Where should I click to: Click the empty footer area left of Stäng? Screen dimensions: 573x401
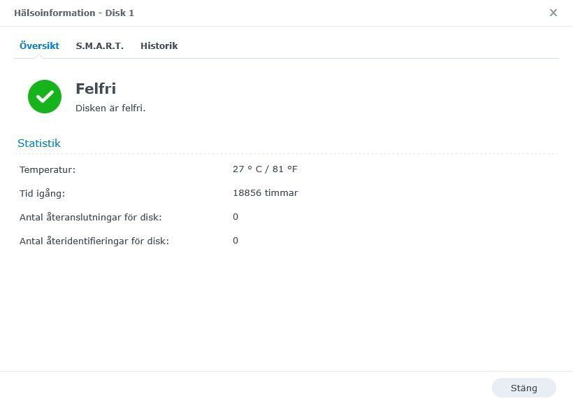245,387
